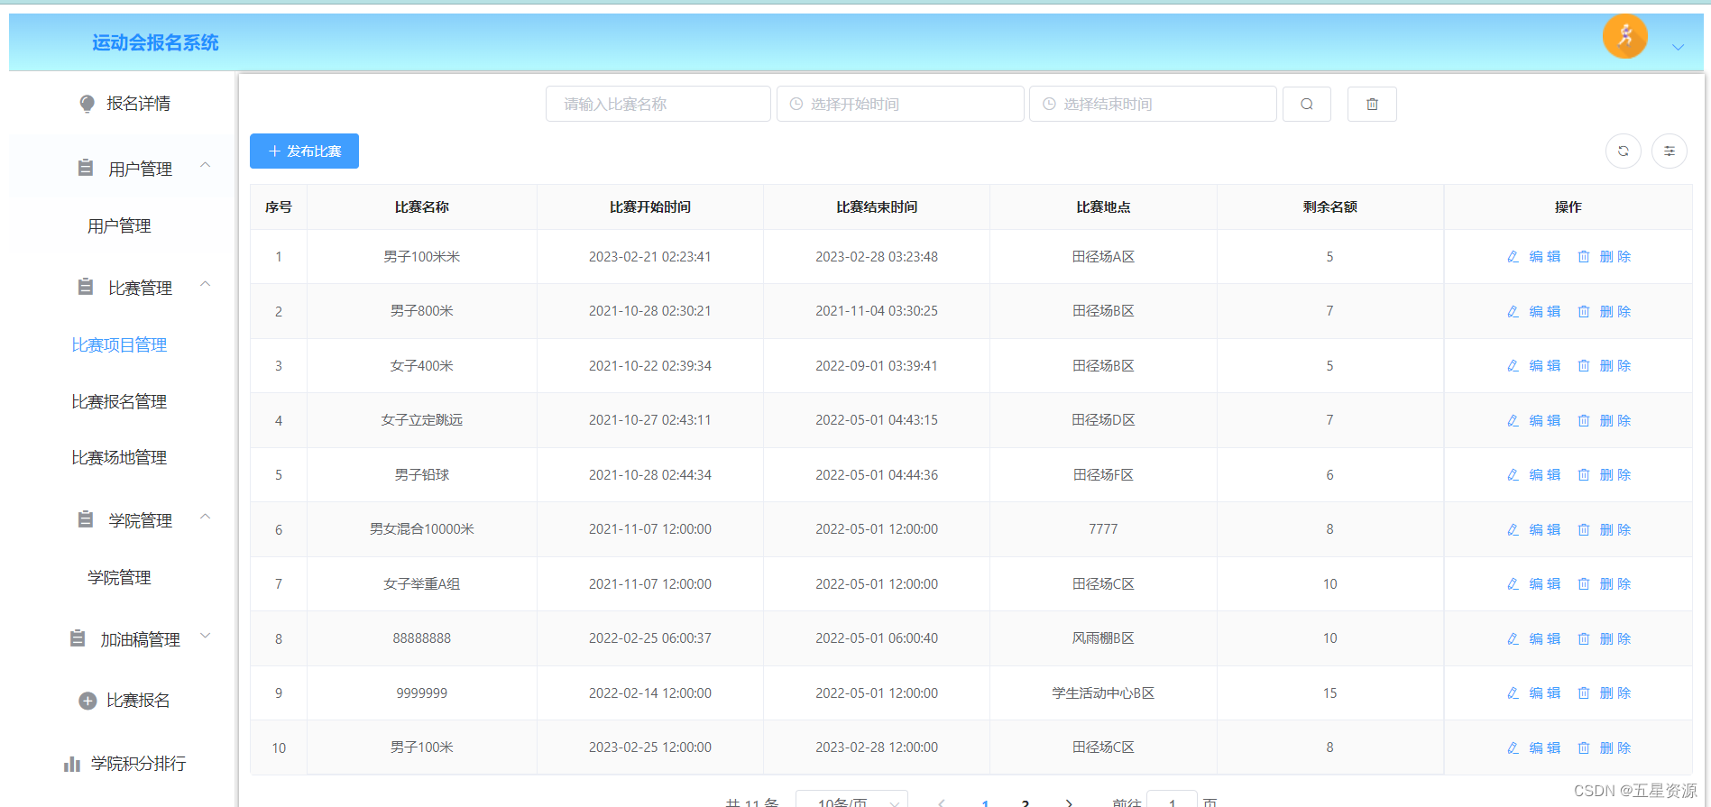This screenshot has width=1711, height=807.
Task: Click the 运动会报名系统 title
Action: click(x=155, y=42)
